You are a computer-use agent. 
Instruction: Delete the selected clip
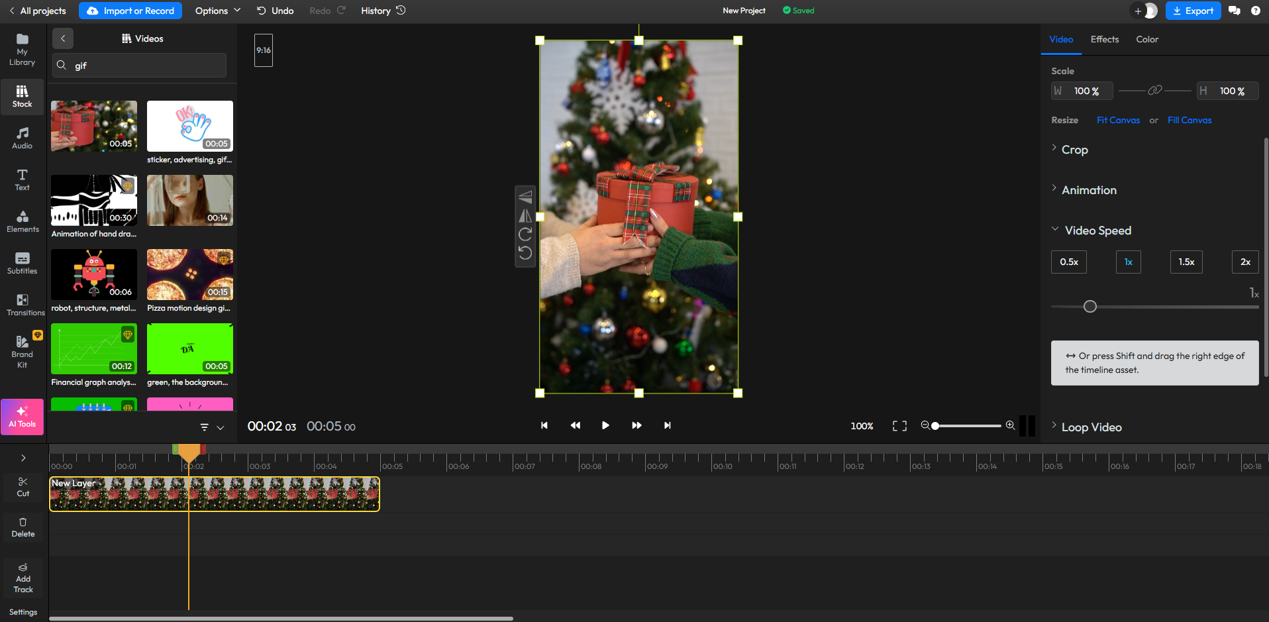click(x=23, y=527)
